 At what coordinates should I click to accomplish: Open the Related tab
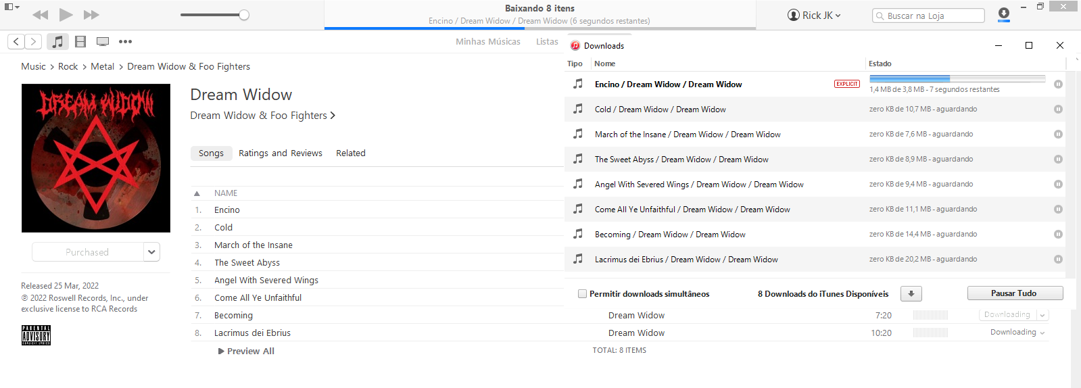(350, 153)
